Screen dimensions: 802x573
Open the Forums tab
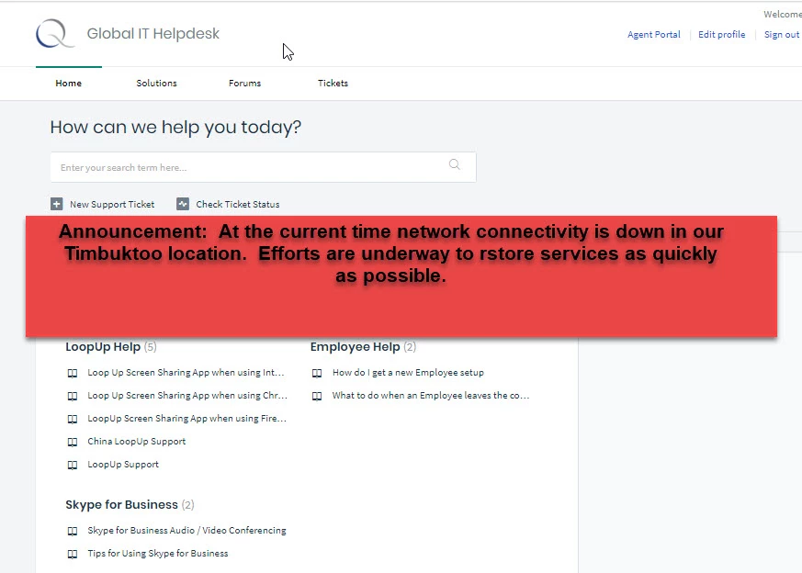tap(244, 83)
